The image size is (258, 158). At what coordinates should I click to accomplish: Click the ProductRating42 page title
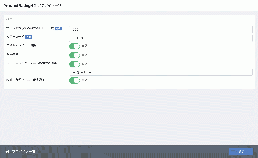click(x=20, y=5)
